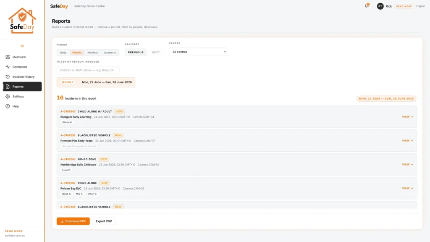430x242 pixels.
Task: Click the Logout link
Action: pyautogui.click(x=420, y=6)
